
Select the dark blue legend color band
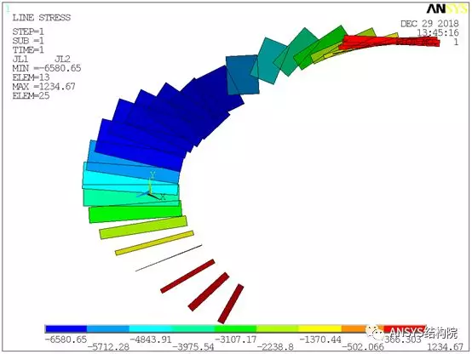tap(66, 328)
